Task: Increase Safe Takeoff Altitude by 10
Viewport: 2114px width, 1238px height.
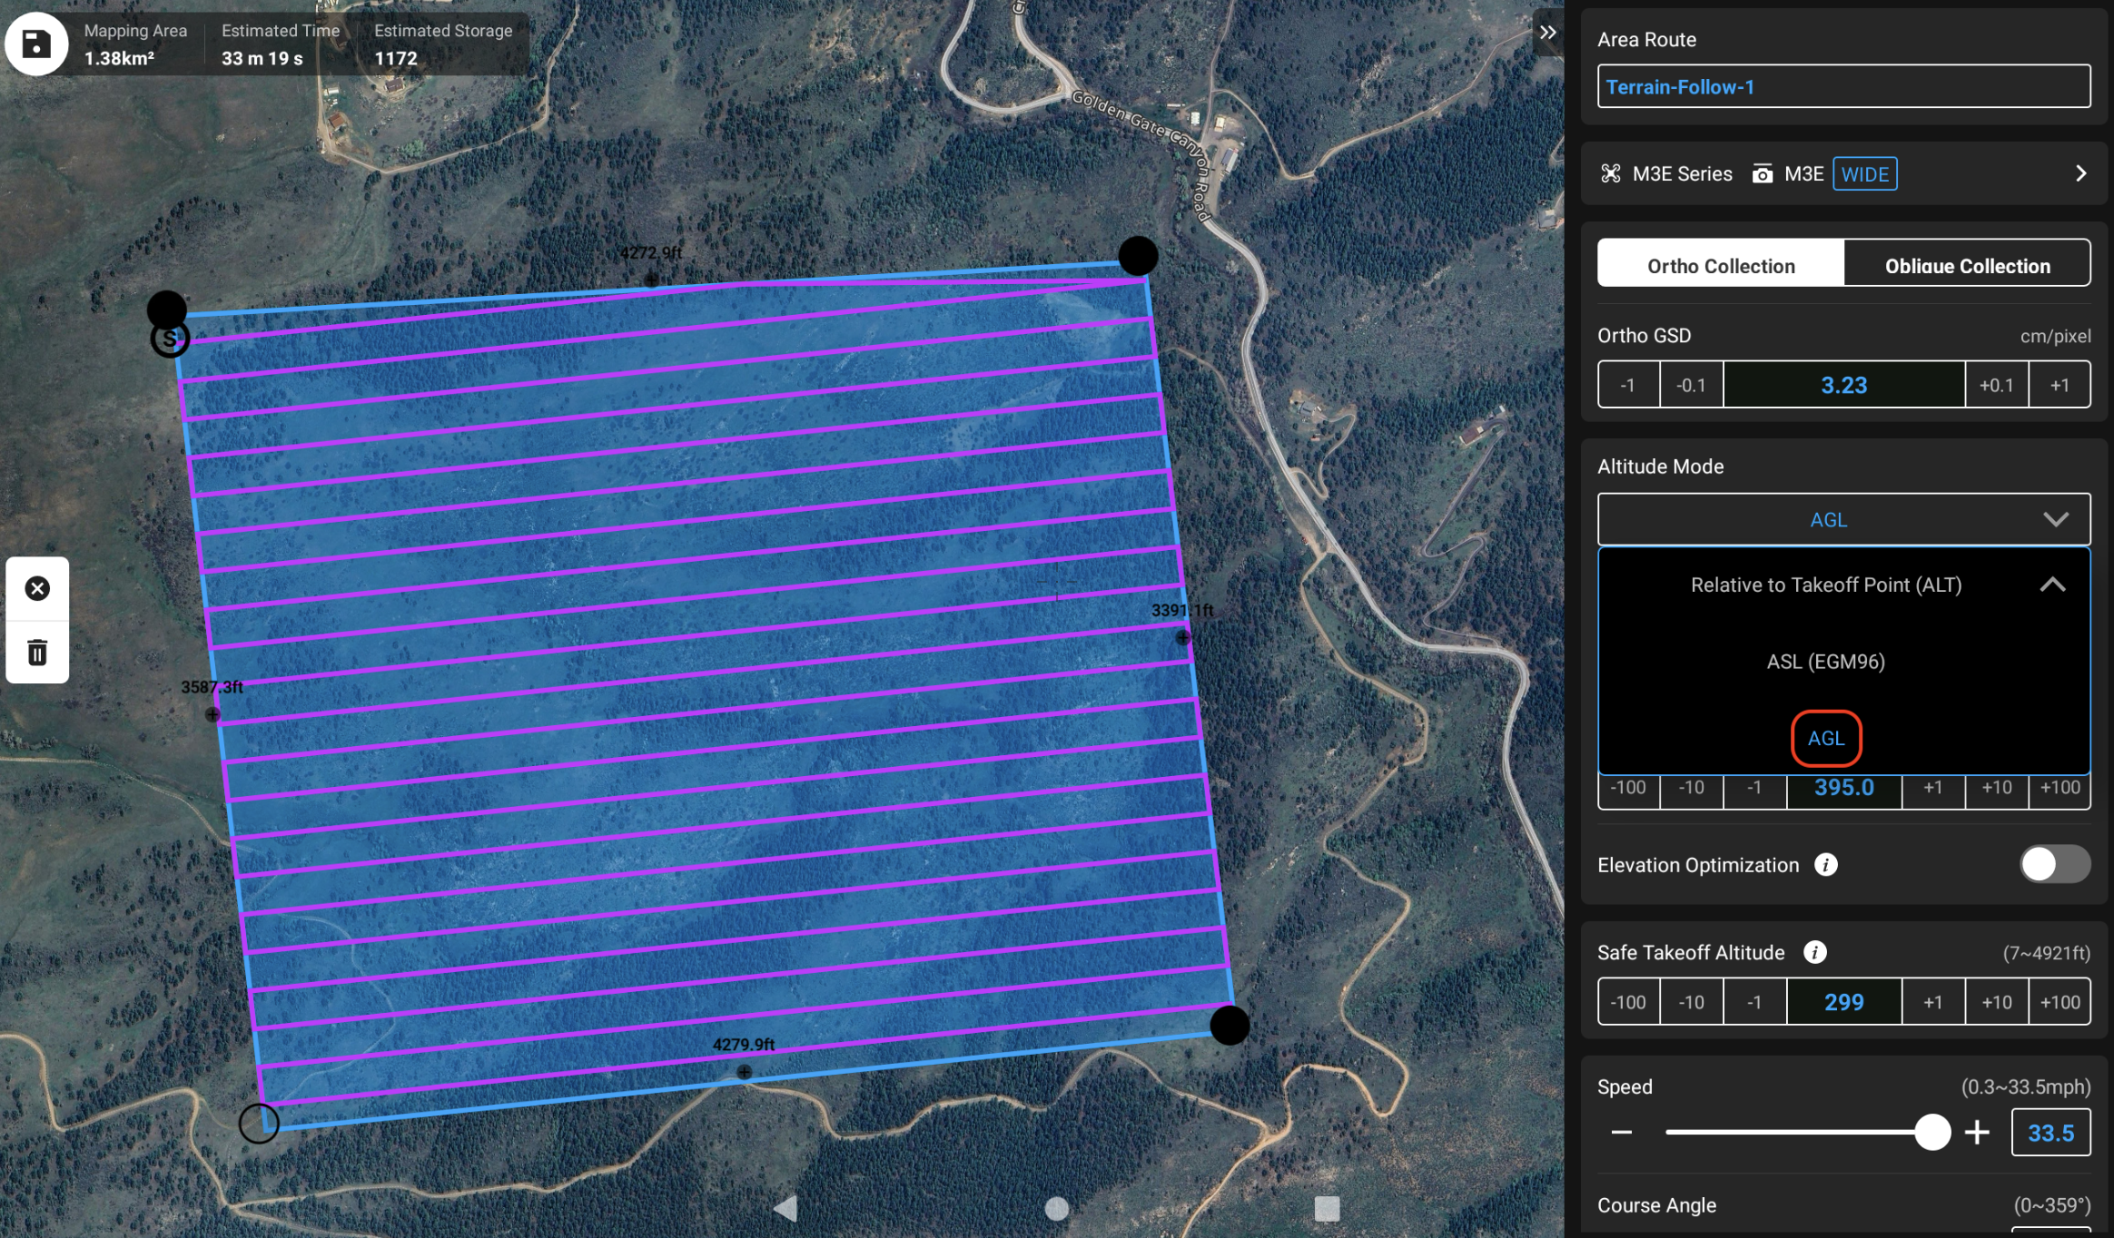Action: pyautogui.click(x=1996, y=1001)
